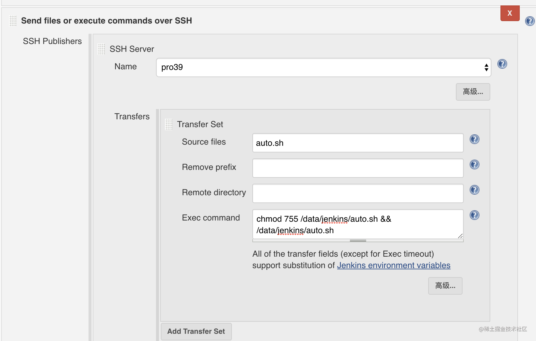The width and height of the screenshot is (536, 341).
Task: Click the 高级 button inside Transfer Set
Action: tap(445, 286)
